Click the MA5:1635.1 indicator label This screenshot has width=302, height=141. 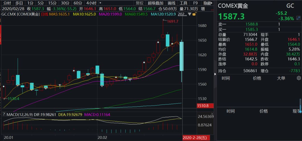click(60, 14)
